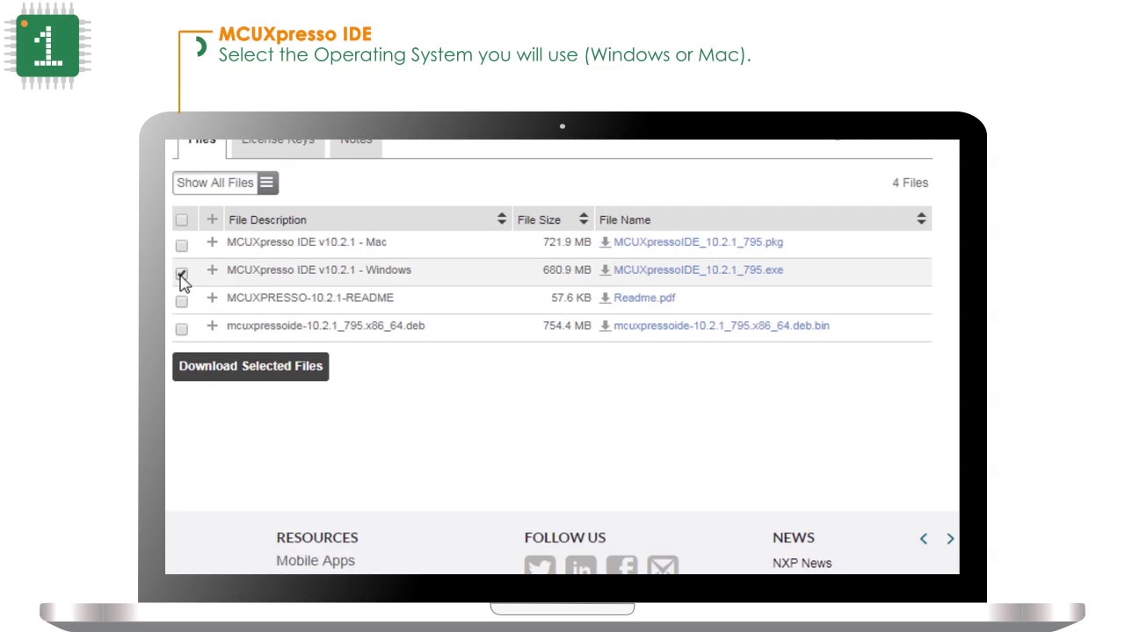The width and height of the screenshot is (1125, 632).
Task: Sort by File Name column arrows
Action: (x=921, y=219)
